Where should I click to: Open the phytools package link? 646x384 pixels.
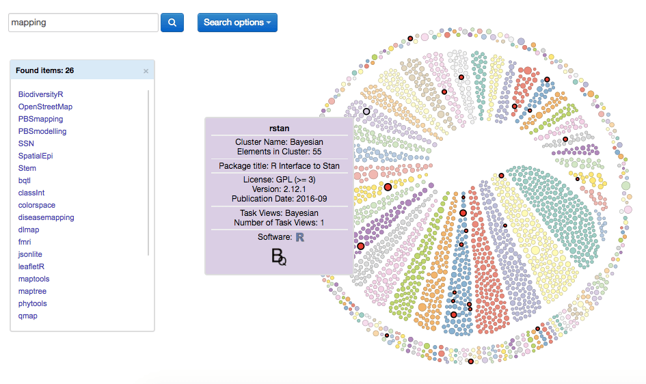pyautogui.click(x=33, y=303)
